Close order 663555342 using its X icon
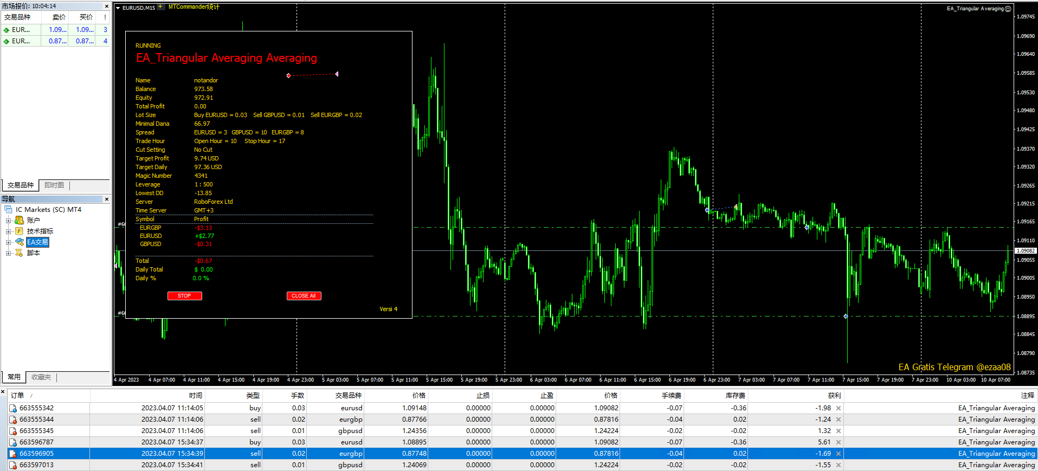1038x471 pixels. (839, 408)
